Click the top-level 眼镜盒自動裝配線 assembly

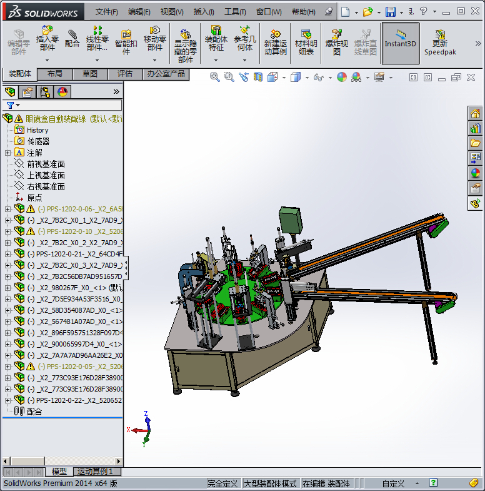tap(74, 119)
